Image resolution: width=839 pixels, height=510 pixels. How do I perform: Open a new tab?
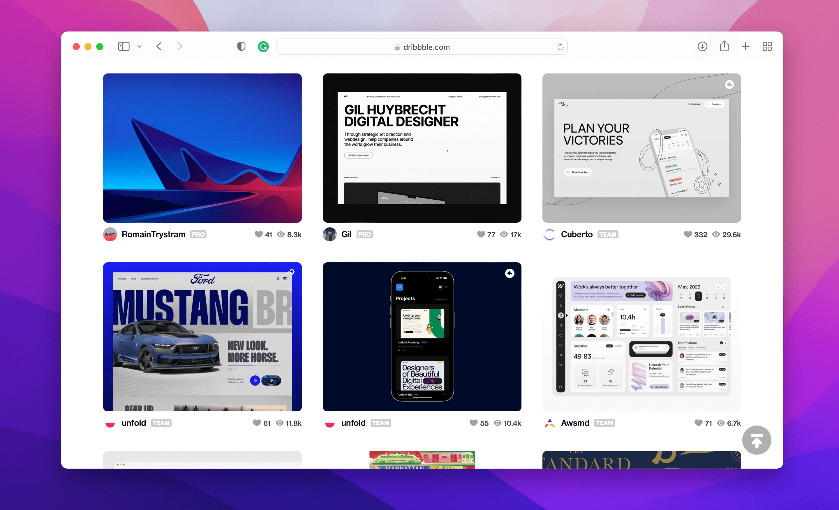pos(745,46)
